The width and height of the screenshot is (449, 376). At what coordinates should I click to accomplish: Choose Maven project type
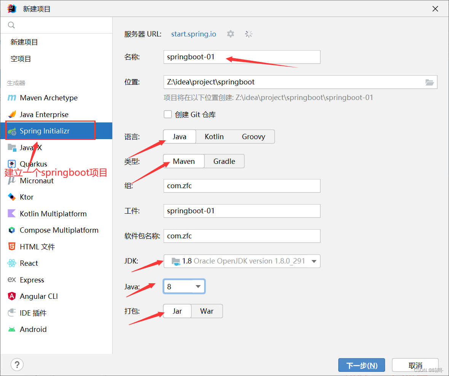(x=184, y=161)
